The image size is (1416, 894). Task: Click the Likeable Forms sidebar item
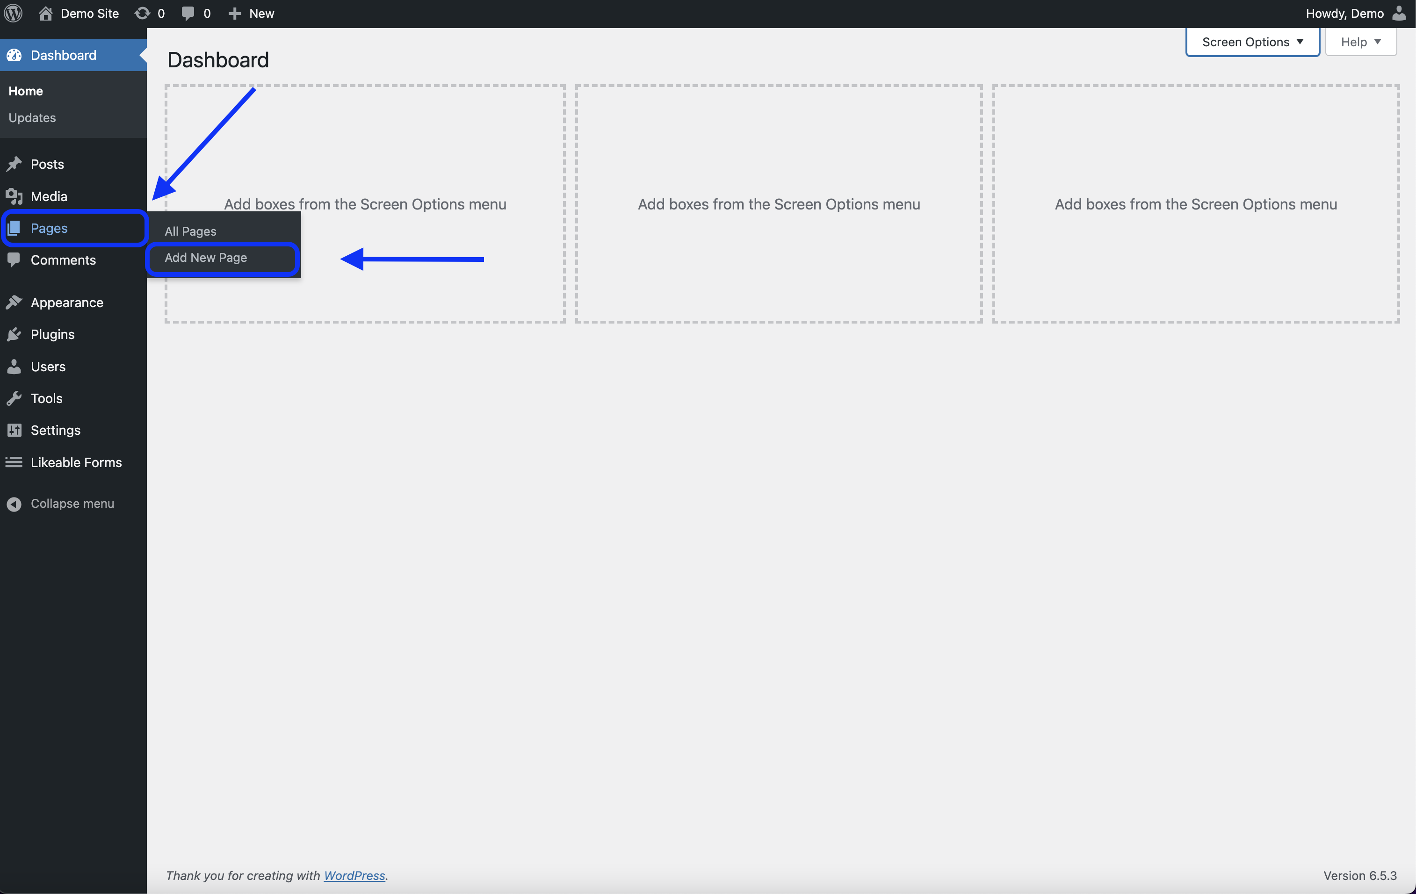[76, 461]
